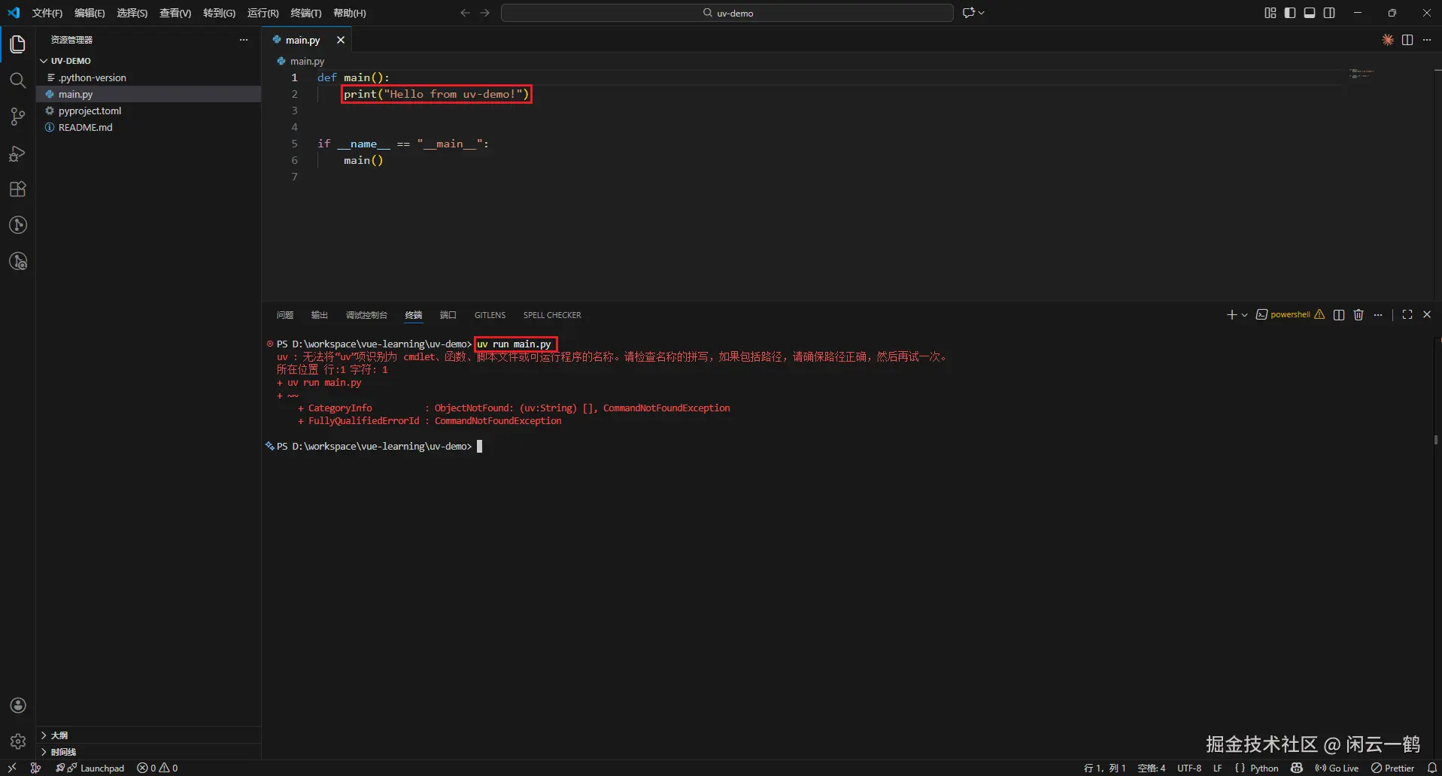This screenshot has width=1442, height=776.
Task: Click Go Live in the status bar
Action: pyautogui.click(x=1337, y=768)
